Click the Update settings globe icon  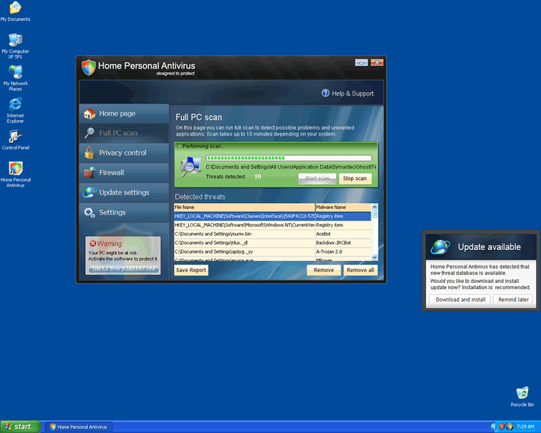(x=89, y=192)
